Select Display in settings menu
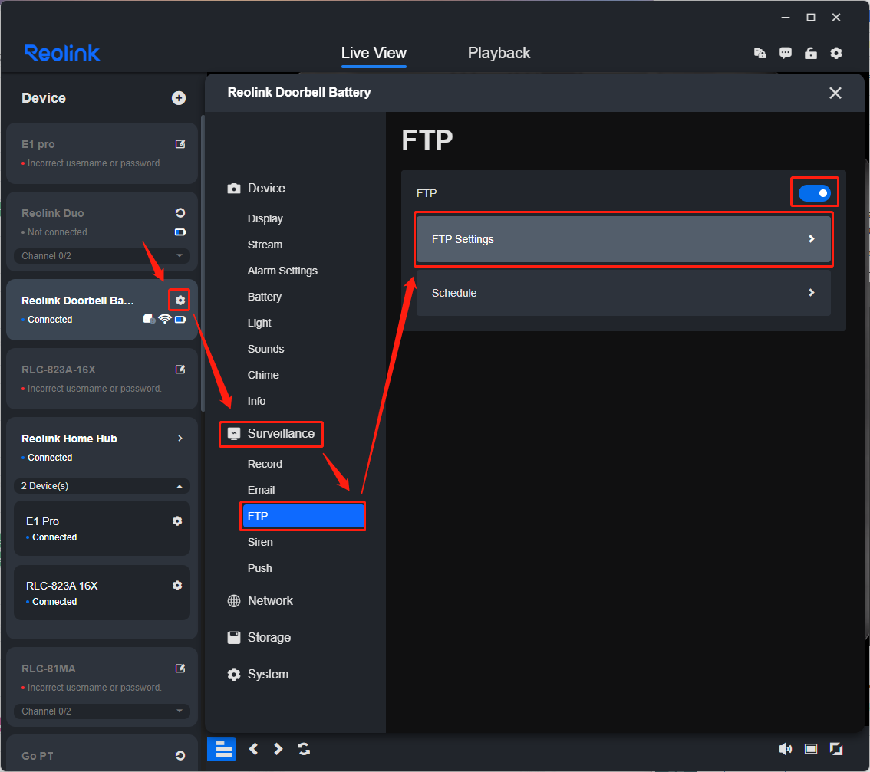This screenshot has height=772, width=870. [x=265, y=218]
